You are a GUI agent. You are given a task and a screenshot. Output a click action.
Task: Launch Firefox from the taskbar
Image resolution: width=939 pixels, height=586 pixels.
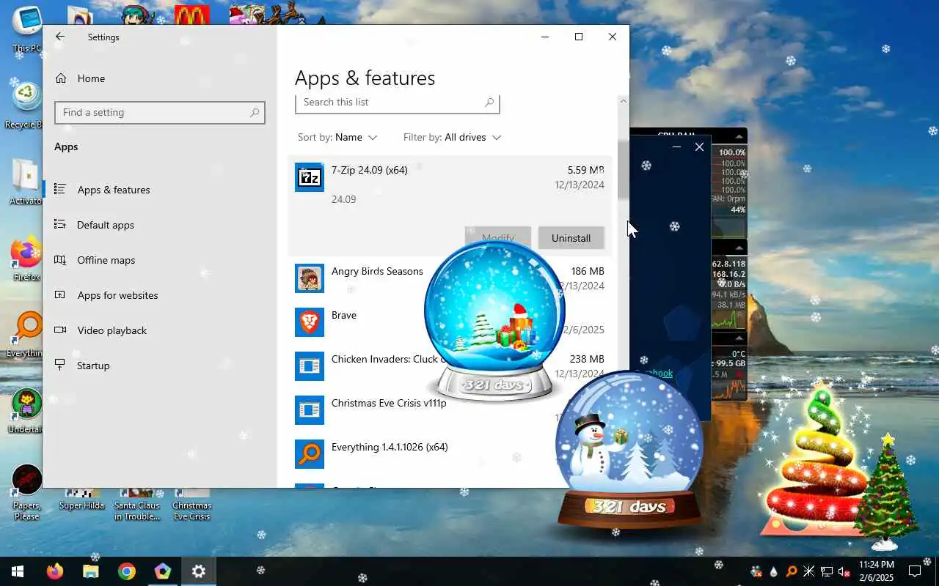point(55,571)
